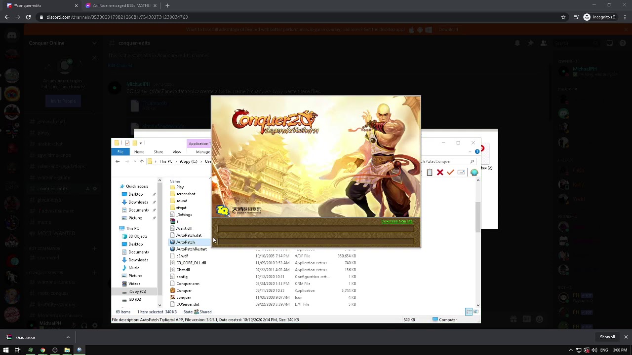Open the Incognito profile indicator
Screen dimensions: 632x355
(x=600, y=17)
